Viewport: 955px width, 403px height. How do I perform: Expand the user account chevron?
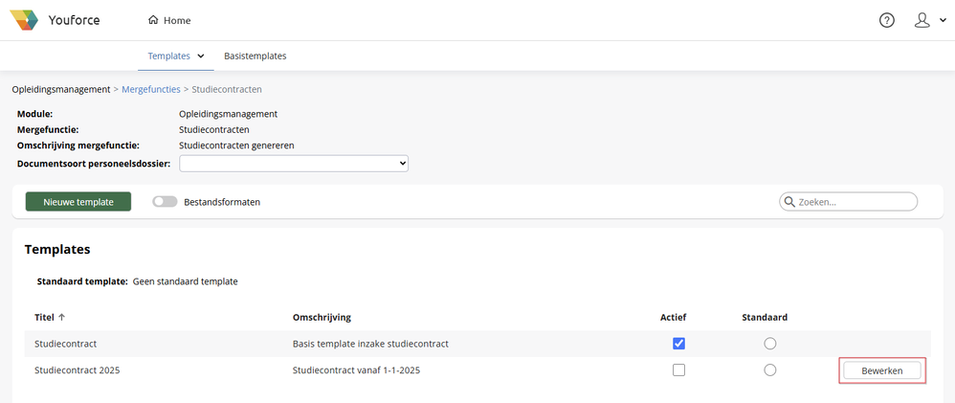pos(942,21)
